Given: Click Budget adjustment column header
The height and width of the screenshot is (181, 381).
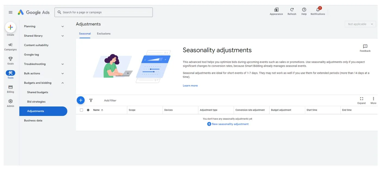Looking at the screenshot, I should [x=281, y=110].
